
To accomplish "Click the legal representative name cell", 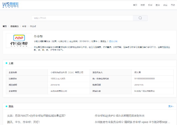I will pos(152,72).
